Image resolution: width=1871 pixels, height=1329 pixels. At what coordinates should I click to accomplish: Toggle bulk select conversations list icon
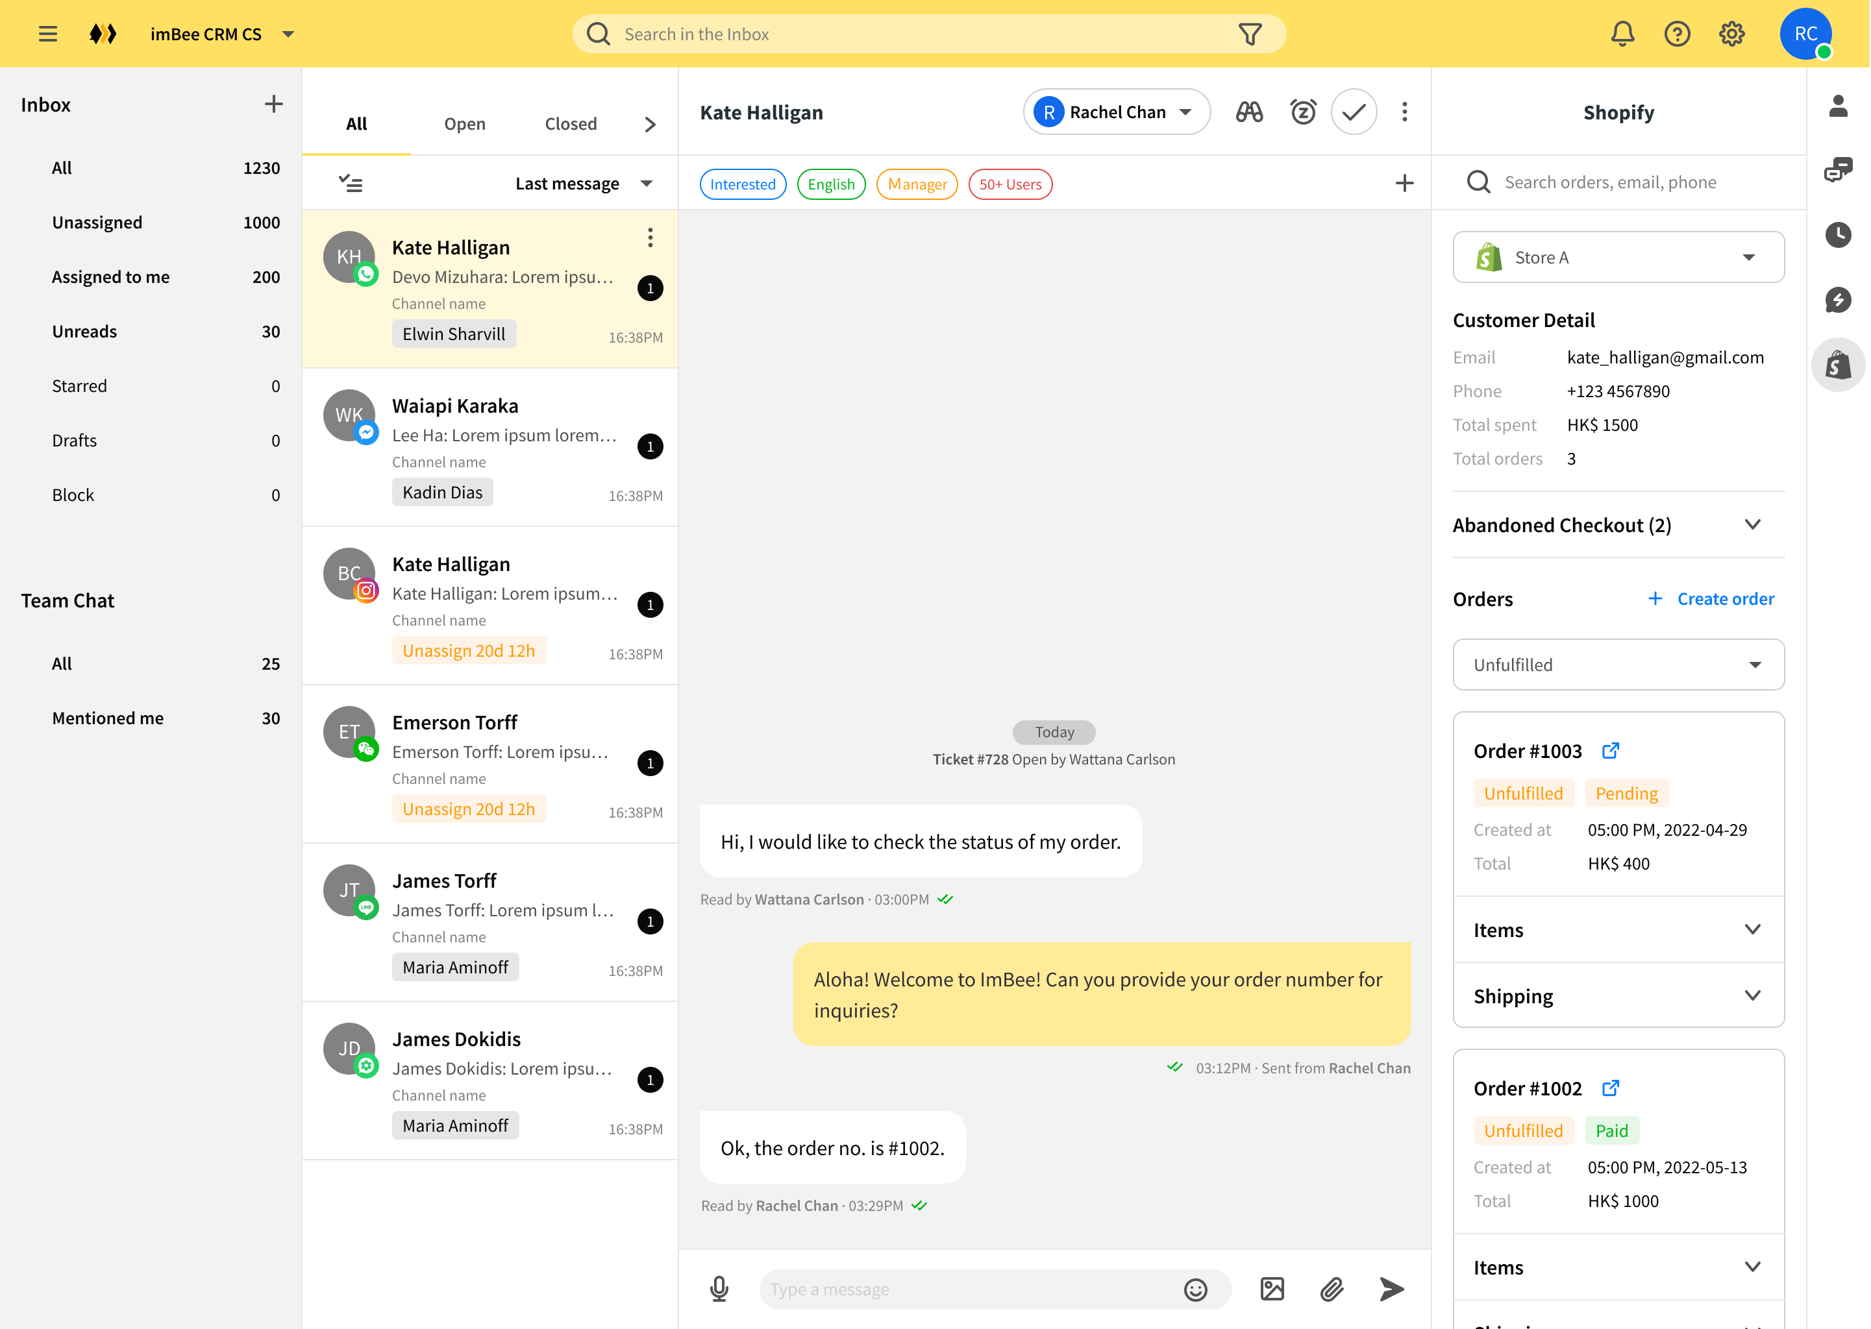coord(351,183)
